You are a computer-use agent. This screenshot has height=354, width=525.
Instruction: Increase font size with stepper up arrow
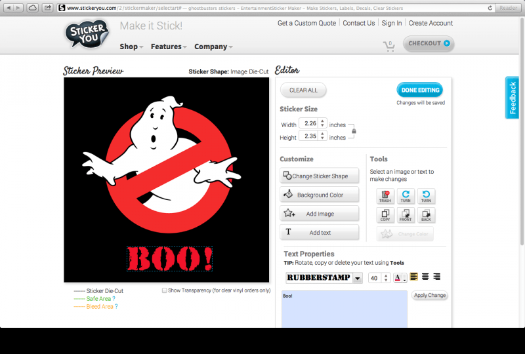click(x=386, y=276)
